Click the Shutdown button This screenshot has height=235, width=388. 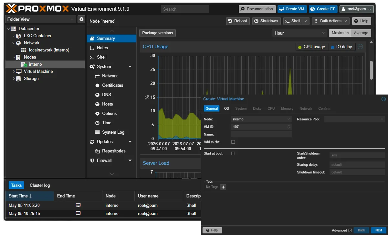coord(266,21)
